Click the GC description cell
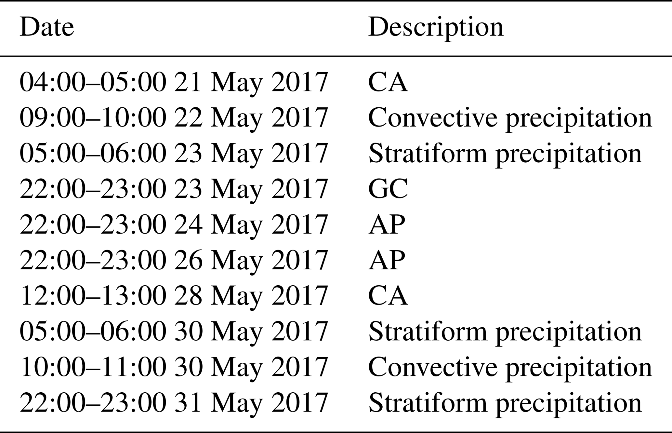This screenshot has width=672, height=433. coord(388,189)
